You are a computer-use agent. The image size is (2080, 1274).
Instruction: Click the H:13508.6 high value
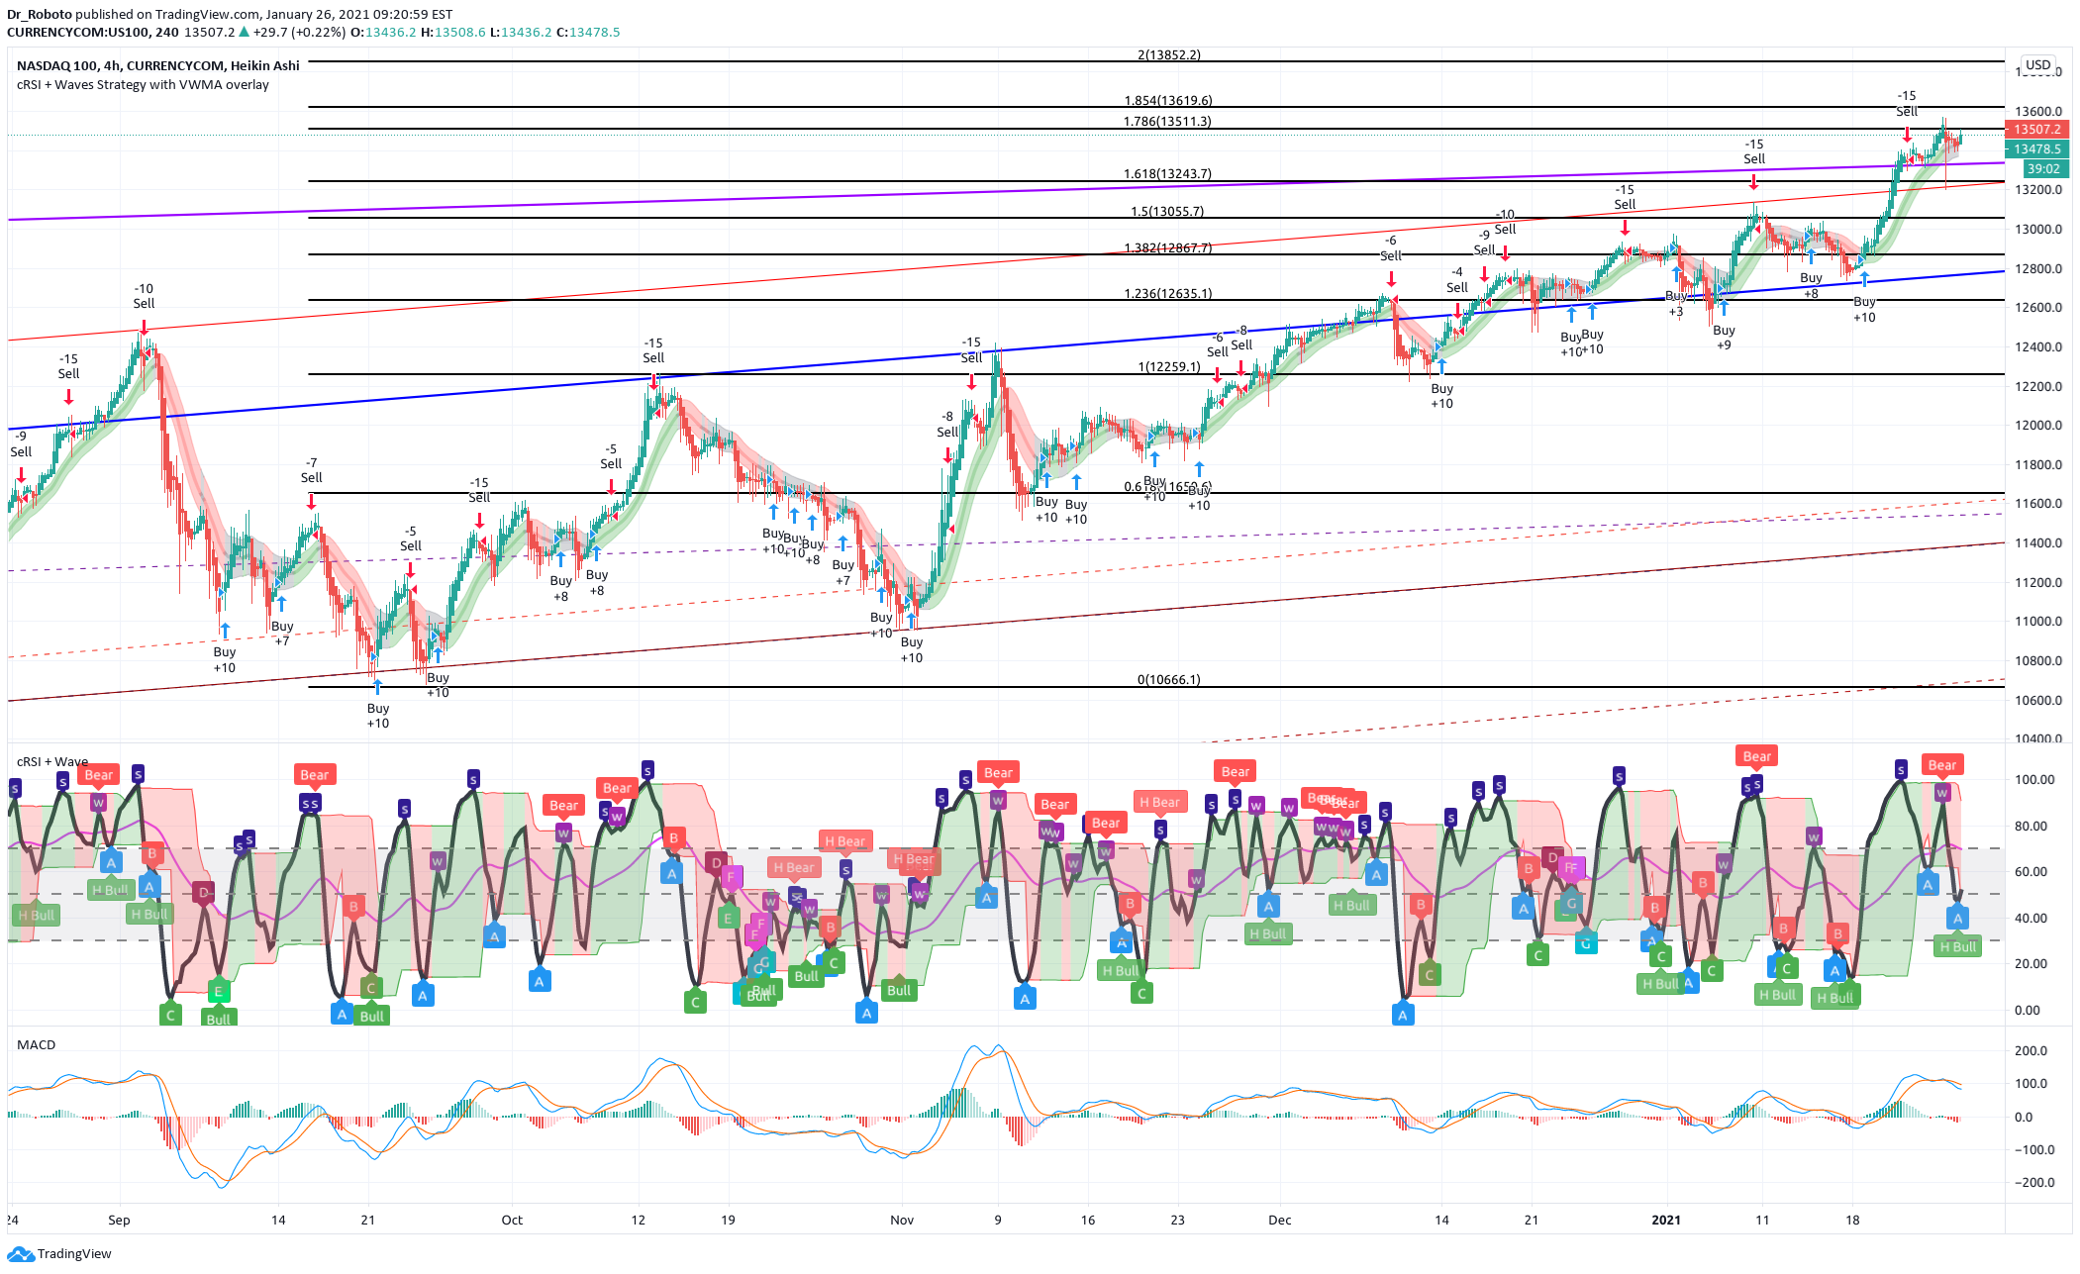point(453,32)
